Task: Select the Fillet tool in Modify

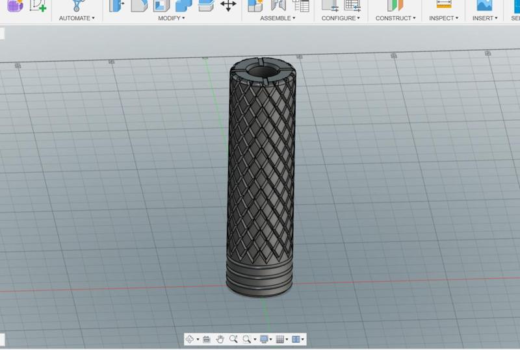Action: tap(139, 5)
